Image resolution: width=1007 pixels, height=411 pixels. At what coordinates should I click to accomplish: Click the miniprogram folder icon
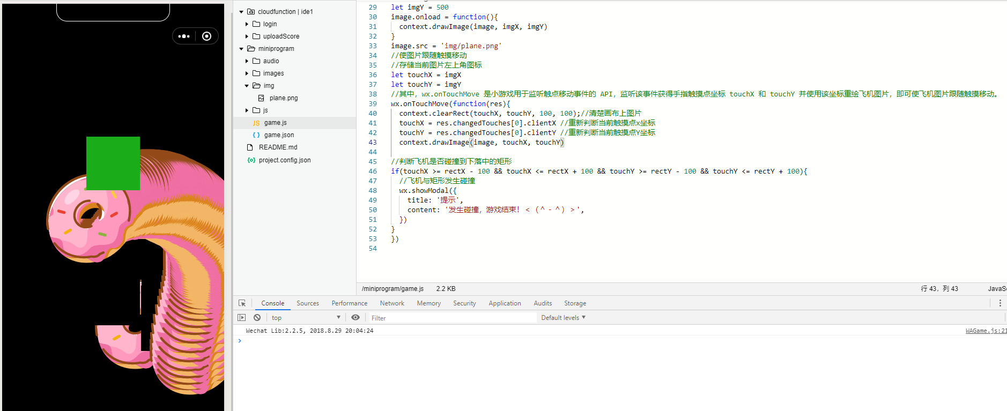pyautogui.click(x=251, y=49)
